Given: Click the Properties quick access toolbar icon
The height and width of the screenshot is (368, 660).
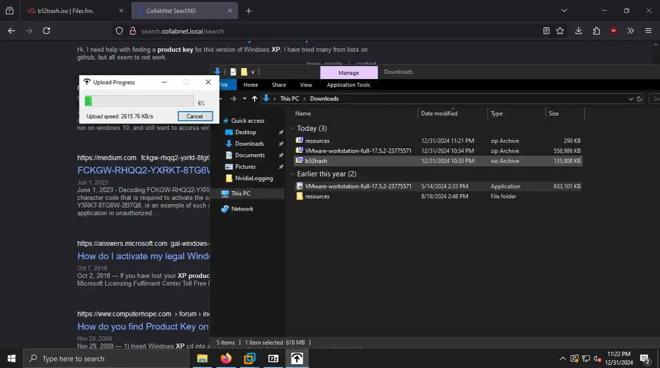Looking at the screenshot, I should tap(234, 72).
